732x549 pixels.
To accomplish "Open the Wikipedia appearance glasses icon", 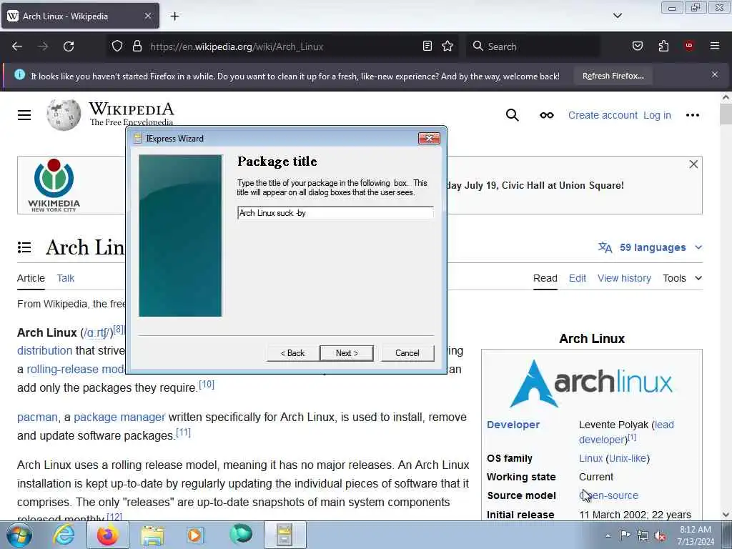I will point(547,115).
